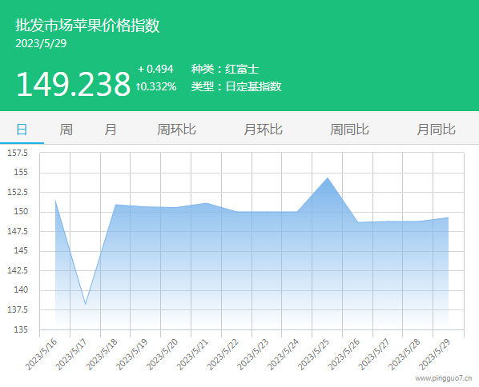This screenshot has height=387, width=479.
Task: Open the www.pingguo7.cn watermark link
Action: point(443,378)
